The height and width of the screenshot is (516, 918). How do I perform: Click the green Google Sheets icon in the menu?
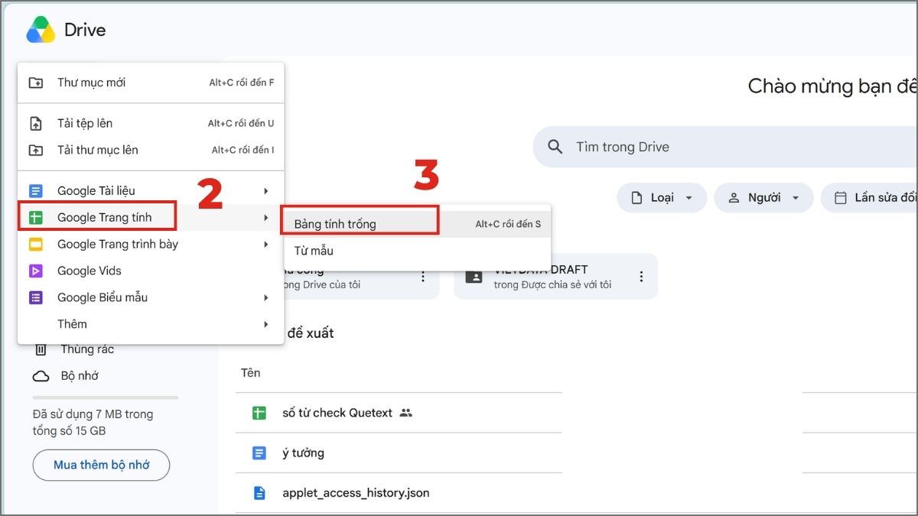35,217
